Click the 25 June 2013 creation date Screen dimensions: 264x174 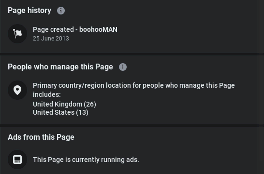(x=51, y=39)
